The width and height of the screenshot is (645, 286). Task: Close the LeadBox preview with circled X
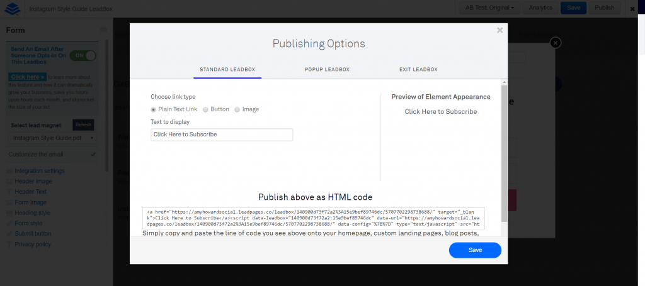tap(556, 43)
